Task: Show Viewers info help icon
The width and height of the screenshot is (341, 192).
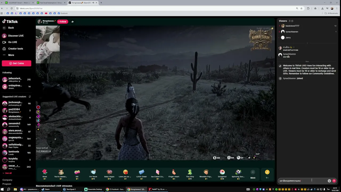Action: tap(292, 21)
